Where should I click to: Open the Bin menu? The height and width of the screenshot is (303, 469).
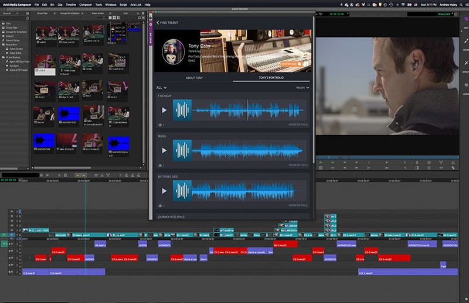pyautogui.click(x=52, y=5)
